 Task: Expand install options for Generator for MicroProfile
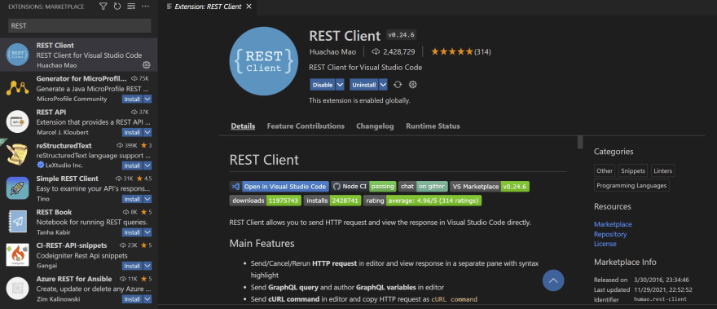147,99
